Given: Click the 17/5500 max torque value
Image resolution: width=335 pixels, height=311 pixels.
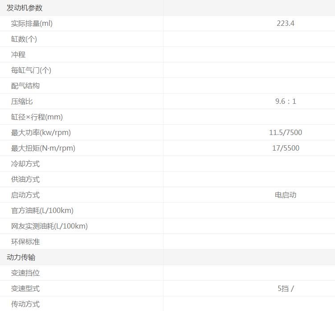Looking at the screenshot, I should click(x=285, y=148).
